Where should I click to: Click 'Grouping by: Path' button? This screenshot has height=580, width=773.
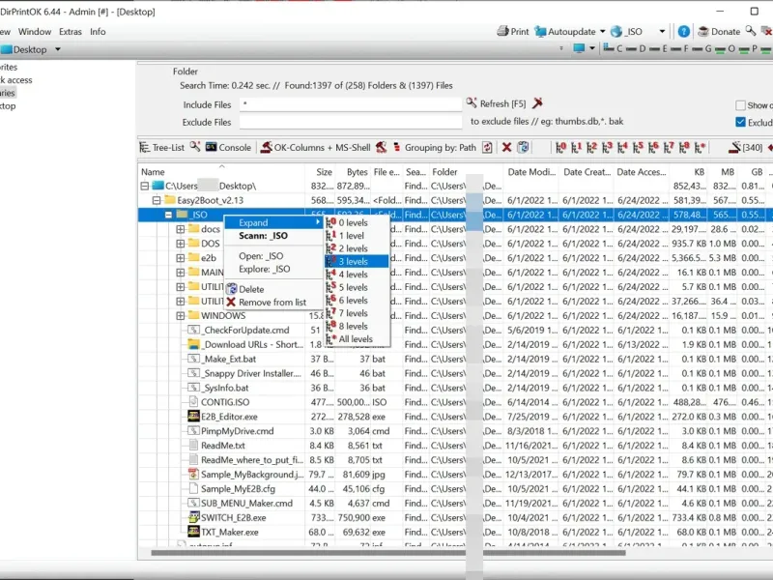tap(440, 148)
